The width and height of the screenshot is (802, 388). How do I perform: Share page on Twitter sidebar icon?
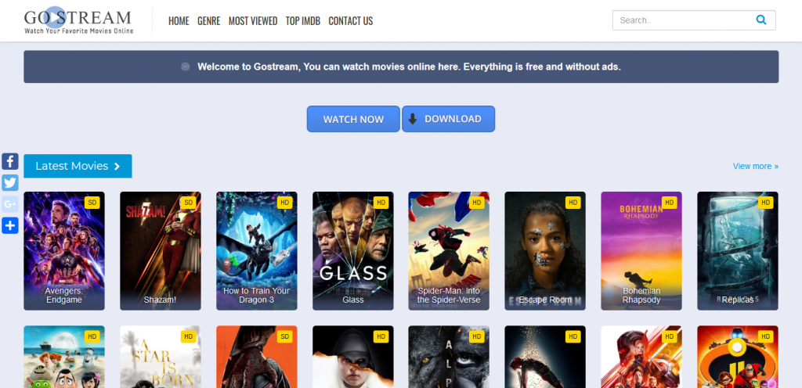[x=10, y=183]
